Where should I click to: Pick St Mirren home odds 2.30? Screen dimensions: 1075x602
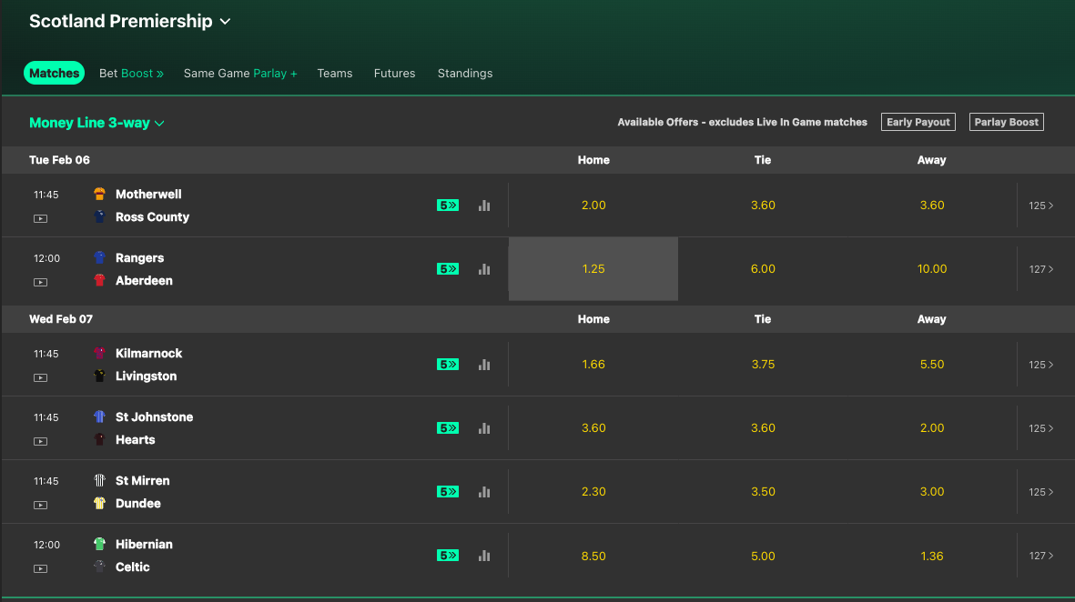pos(593,492)
